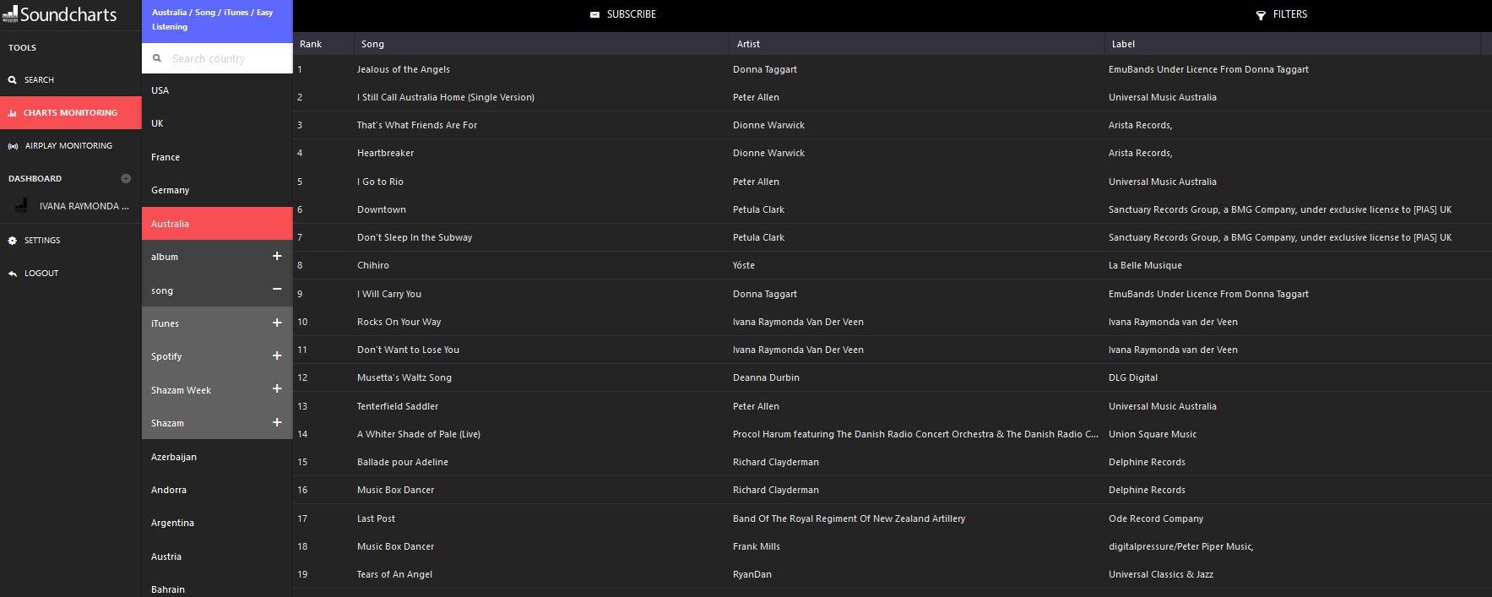Expand the Spotify charts plus sign
The height and width of the screenshot is (597, 1492).
(276, 355)
